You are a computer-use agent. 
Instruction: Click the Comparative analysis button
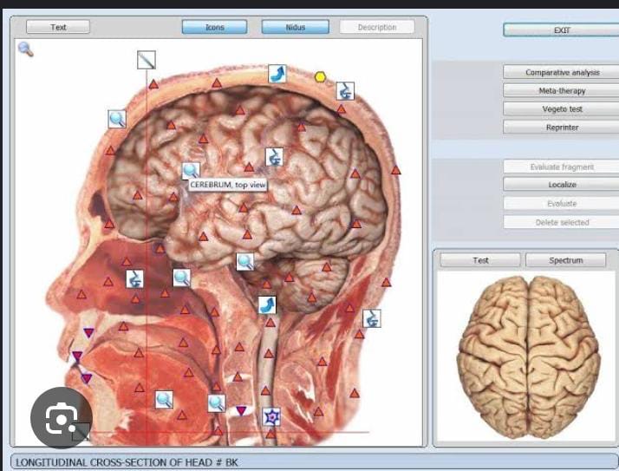pos(562,72)
